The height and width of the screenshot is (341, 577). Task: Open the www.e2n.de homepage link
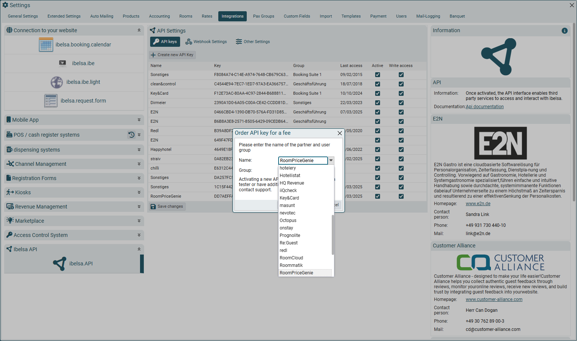click(x=478, y=204)
